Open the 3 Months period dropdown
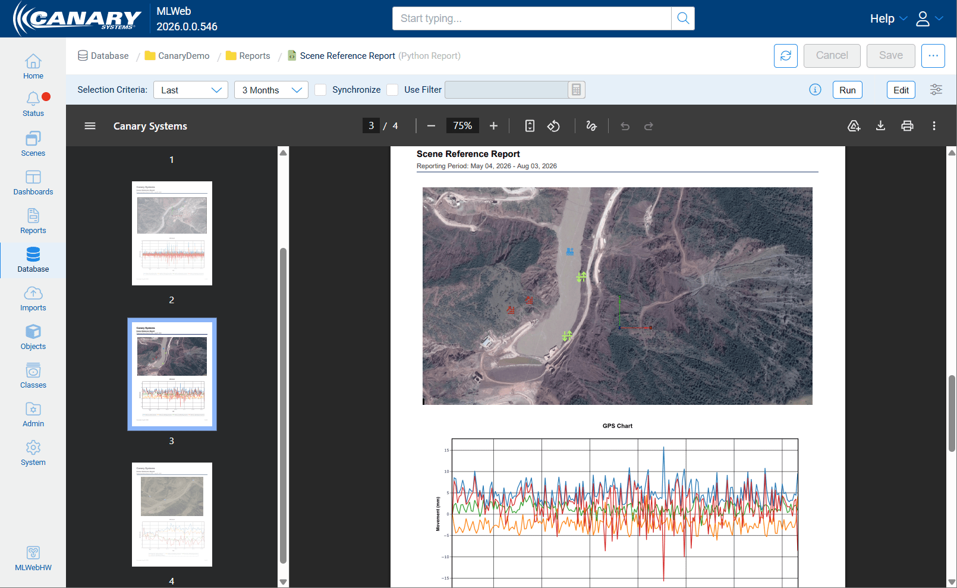 (271, 90)
